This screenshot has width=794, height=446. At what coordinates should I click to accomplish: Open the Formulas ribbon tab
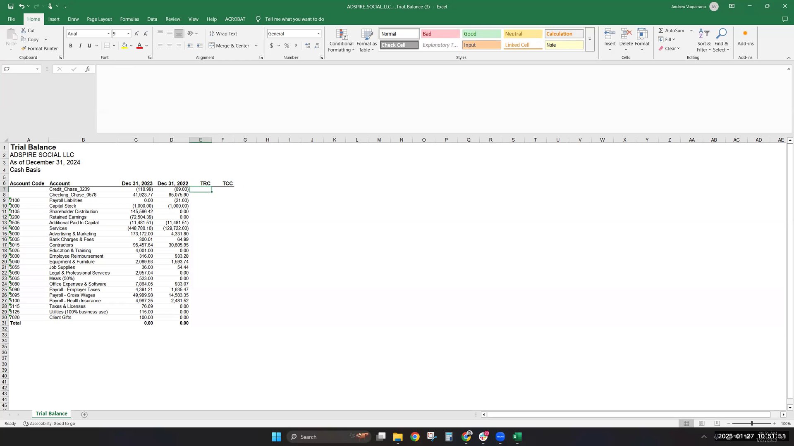pos(129,19)
